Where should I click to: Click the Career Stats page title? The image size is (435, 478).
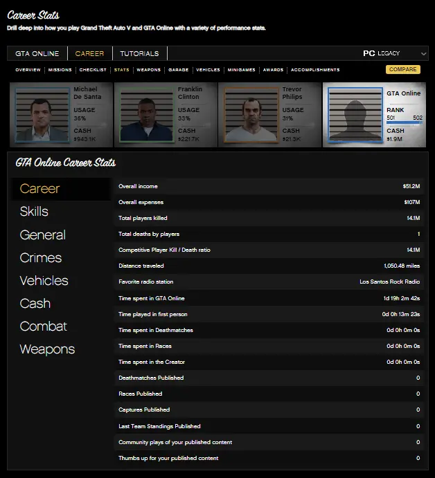pyautogui.click(x=33, y=15)
